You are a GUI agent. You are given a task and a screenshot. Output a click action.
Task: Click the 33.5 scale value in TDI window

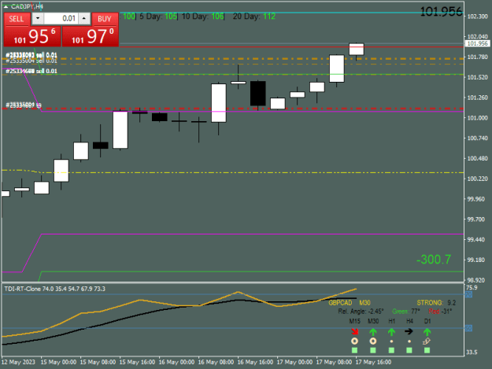(x=472, y=352)
